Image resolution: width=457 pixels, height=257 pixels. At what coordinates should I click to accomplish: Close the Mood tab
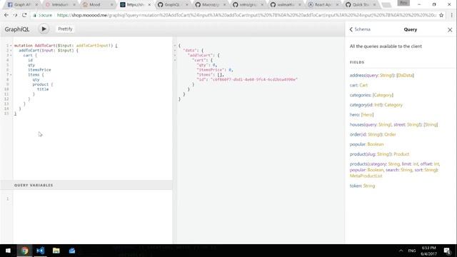click(x=112, y=5)
